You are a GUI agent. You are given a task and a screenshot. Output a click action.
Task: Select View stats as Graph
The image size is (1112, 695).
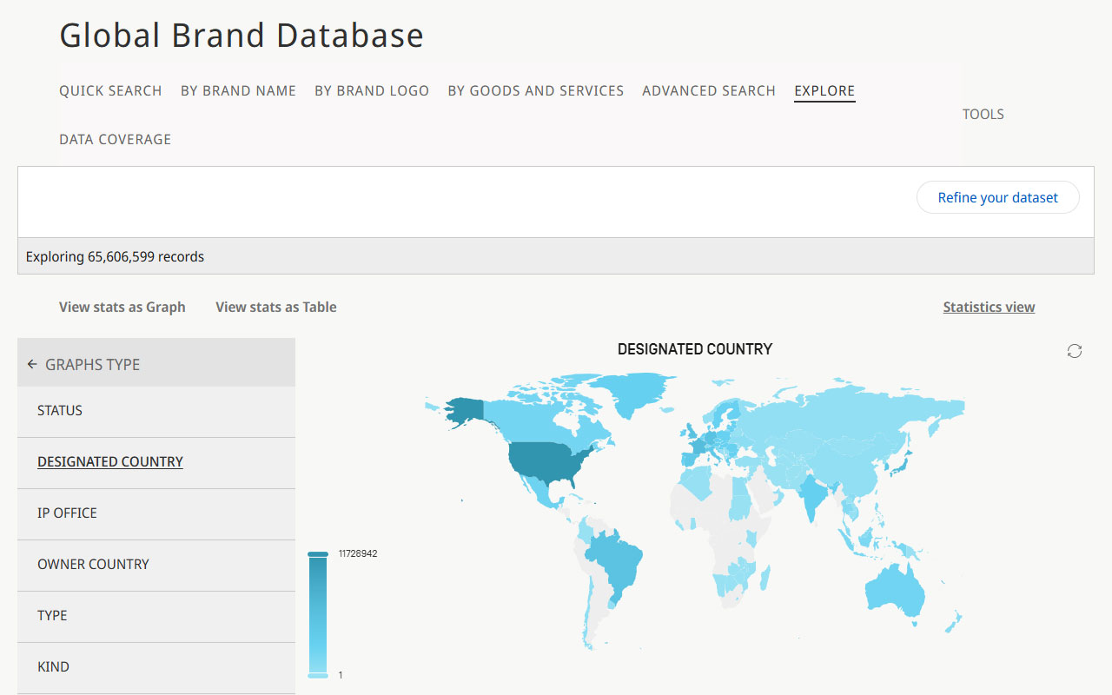[122, 307]
